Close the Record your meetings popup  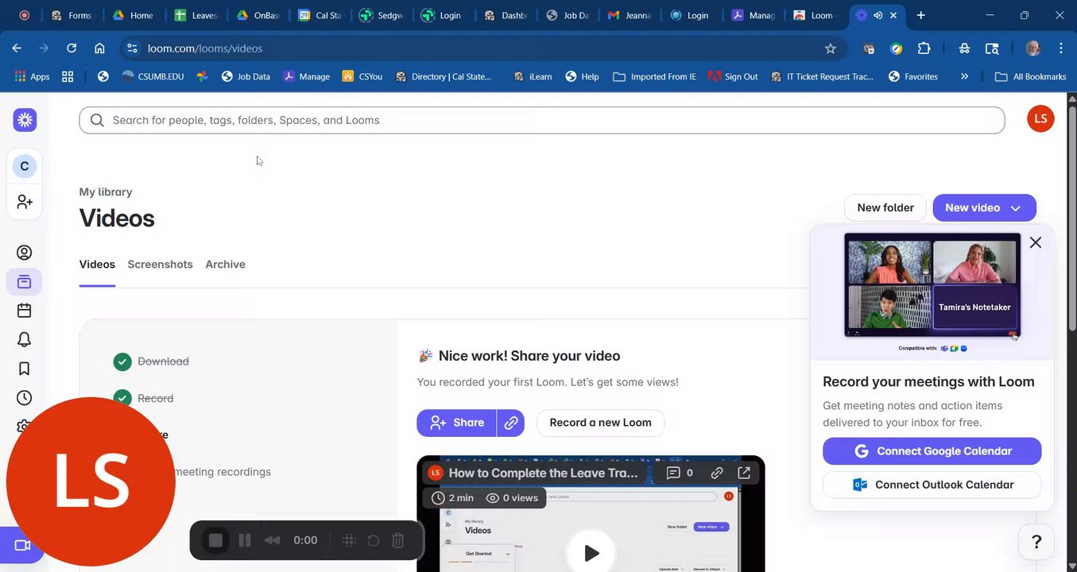click(x=1035, y=243)
